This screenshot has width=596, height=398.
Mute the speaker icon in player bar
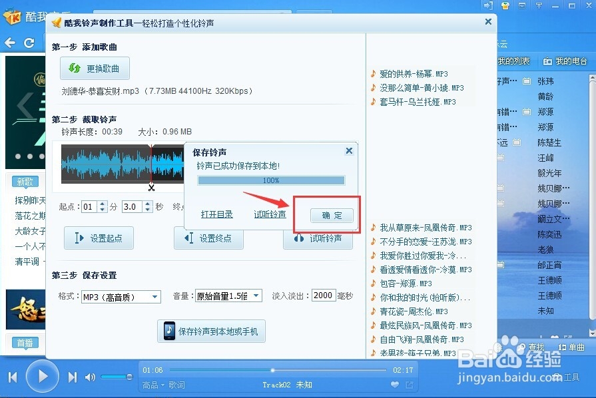90,376
